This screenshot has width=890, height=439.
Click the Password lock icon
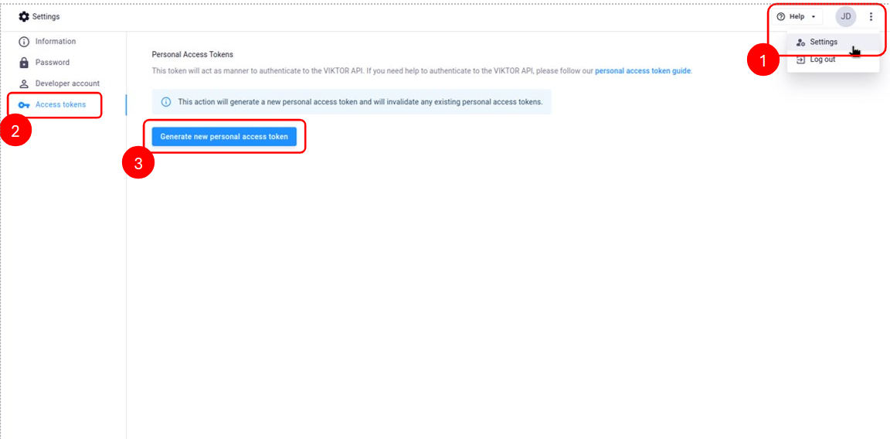click(24, 63)
